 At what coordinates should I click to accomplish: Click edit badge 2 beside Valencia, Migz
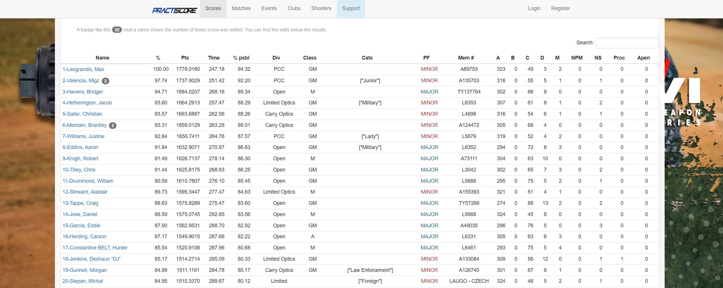pos(106,81)
